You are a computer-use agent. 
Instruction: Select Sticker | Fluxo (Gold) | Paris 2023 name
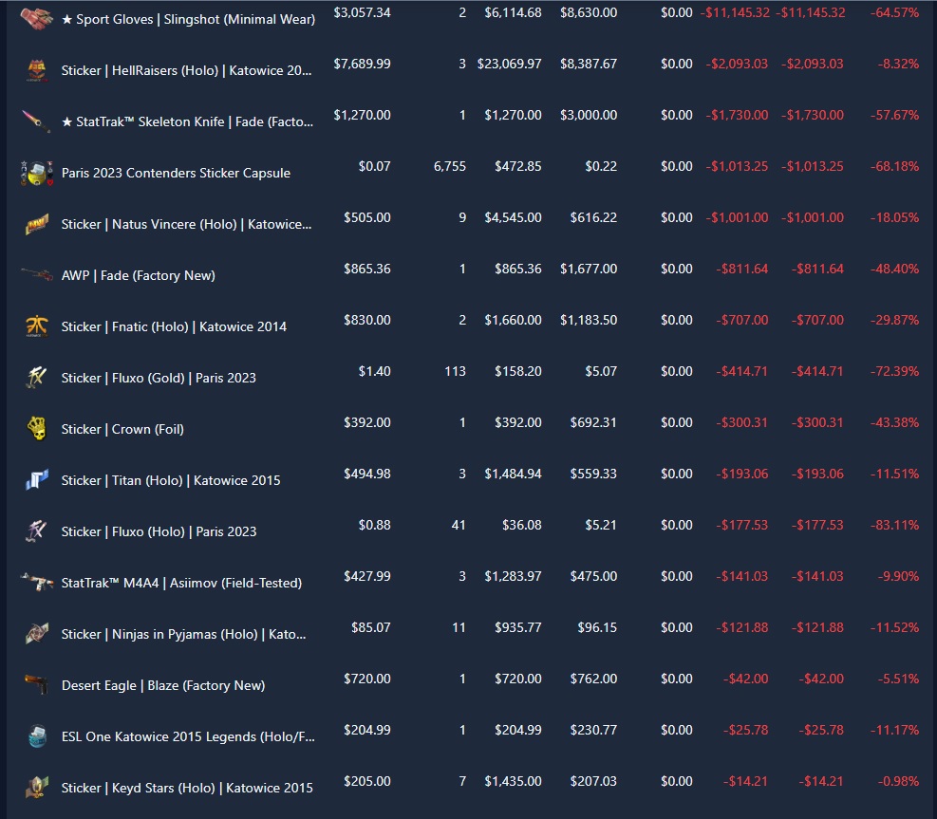click(x=159, y=378)
